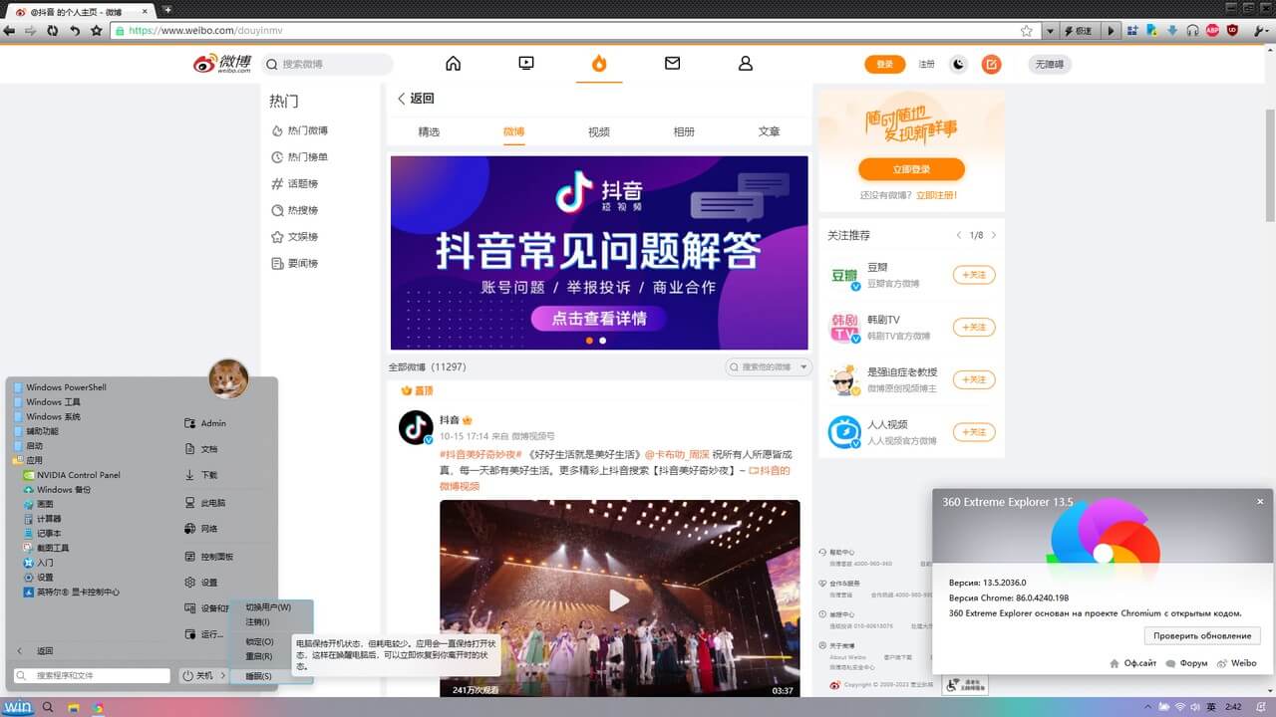Select 话题榜 in left sidebar
This screenshot has width=1276, height=717.
295,184
